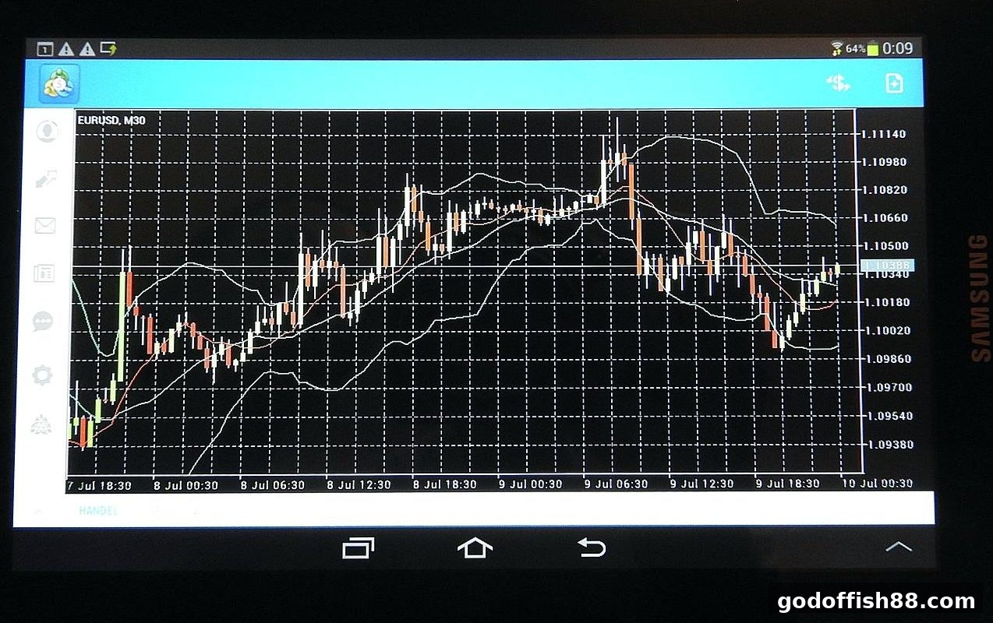Click the EURUSD, M30 chart label
Screen dimensions: 993x623
[111, 121]
